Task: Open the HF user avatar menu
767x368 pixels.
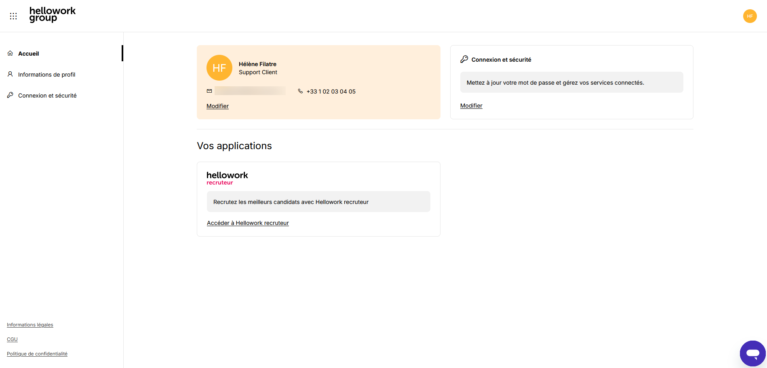Action: pos(750,16)
